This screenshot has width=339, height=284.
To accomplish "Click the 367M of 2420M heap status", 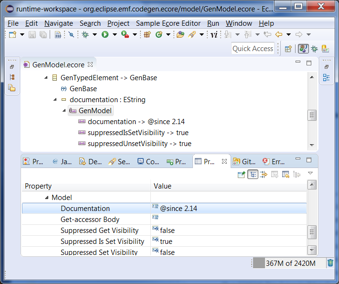I will pyautogui.click(x=289, y=263).
